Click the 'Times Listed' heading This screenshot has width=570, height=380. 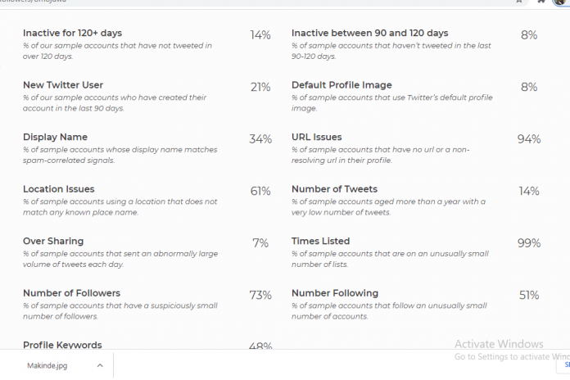[320, 241]
